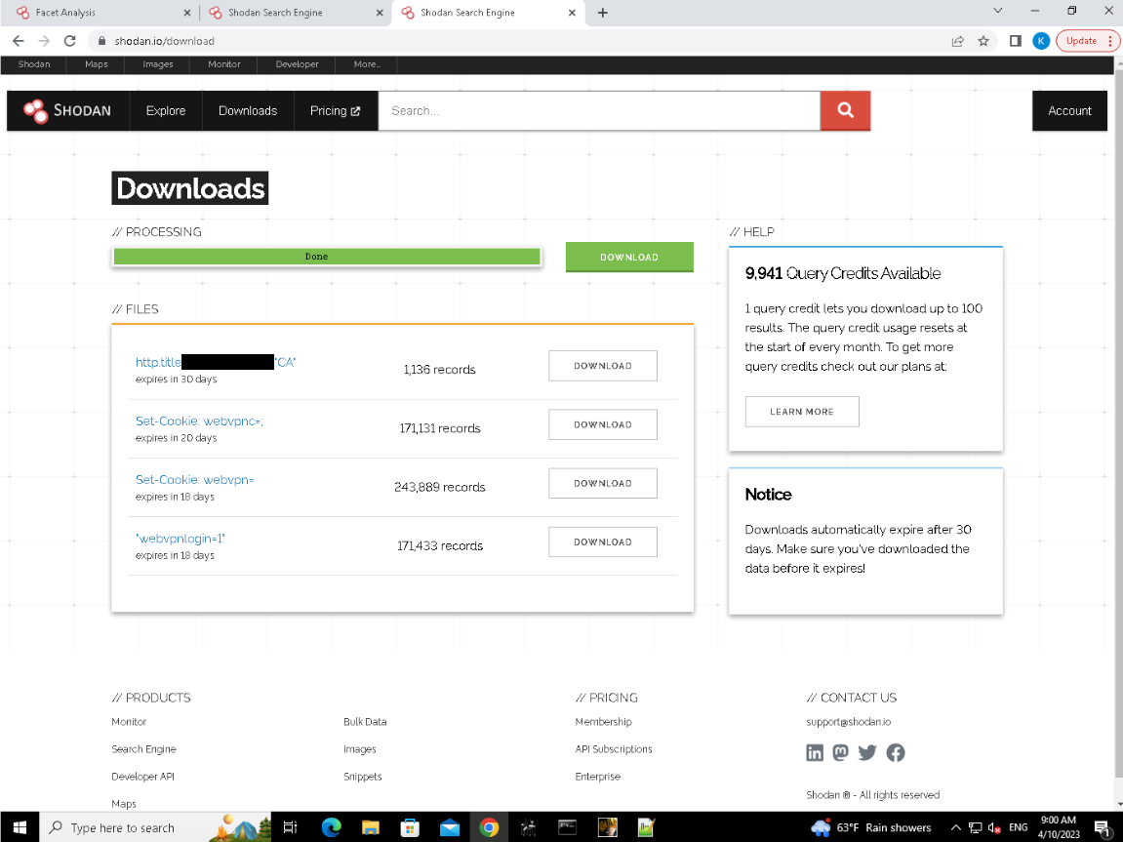
Task: Go back using the browser back arrow
Action: (x=19, y=41)
